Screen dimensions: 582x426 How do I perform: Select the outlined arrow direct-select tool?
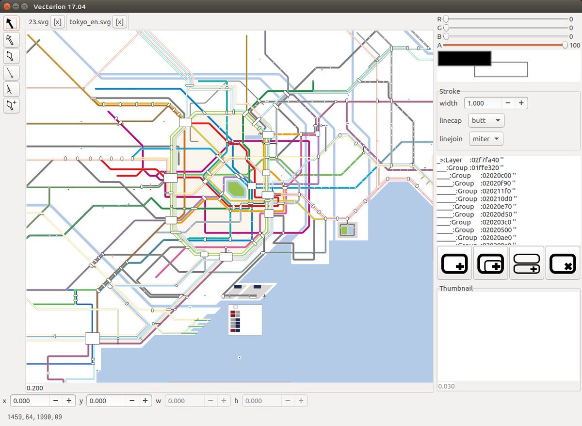point(11,39)
